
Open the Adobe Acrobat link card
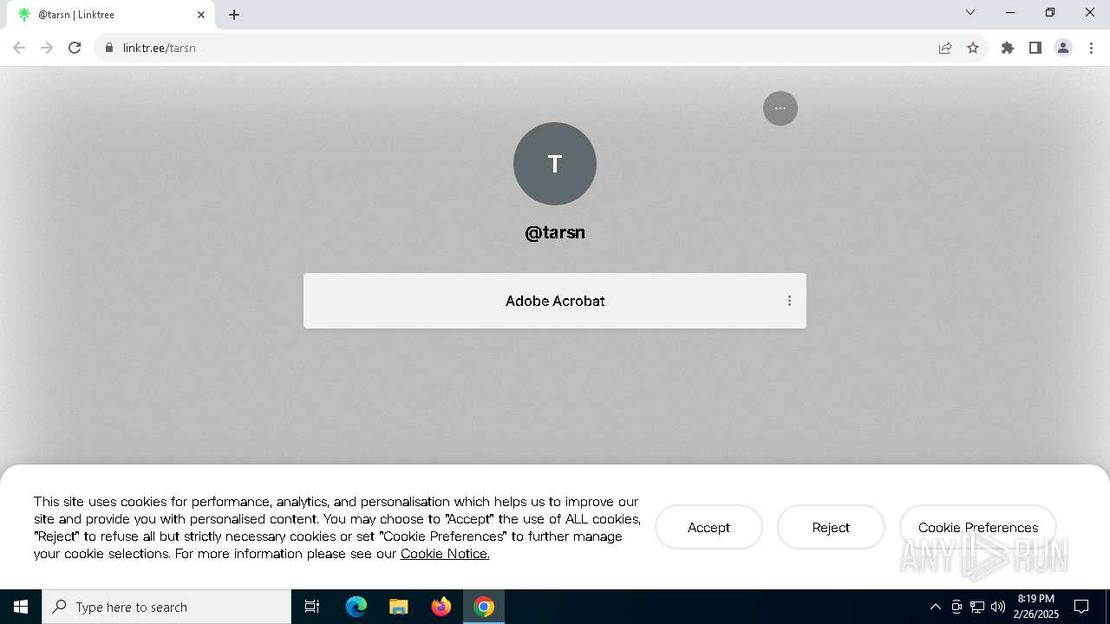(x=555, y=301)
